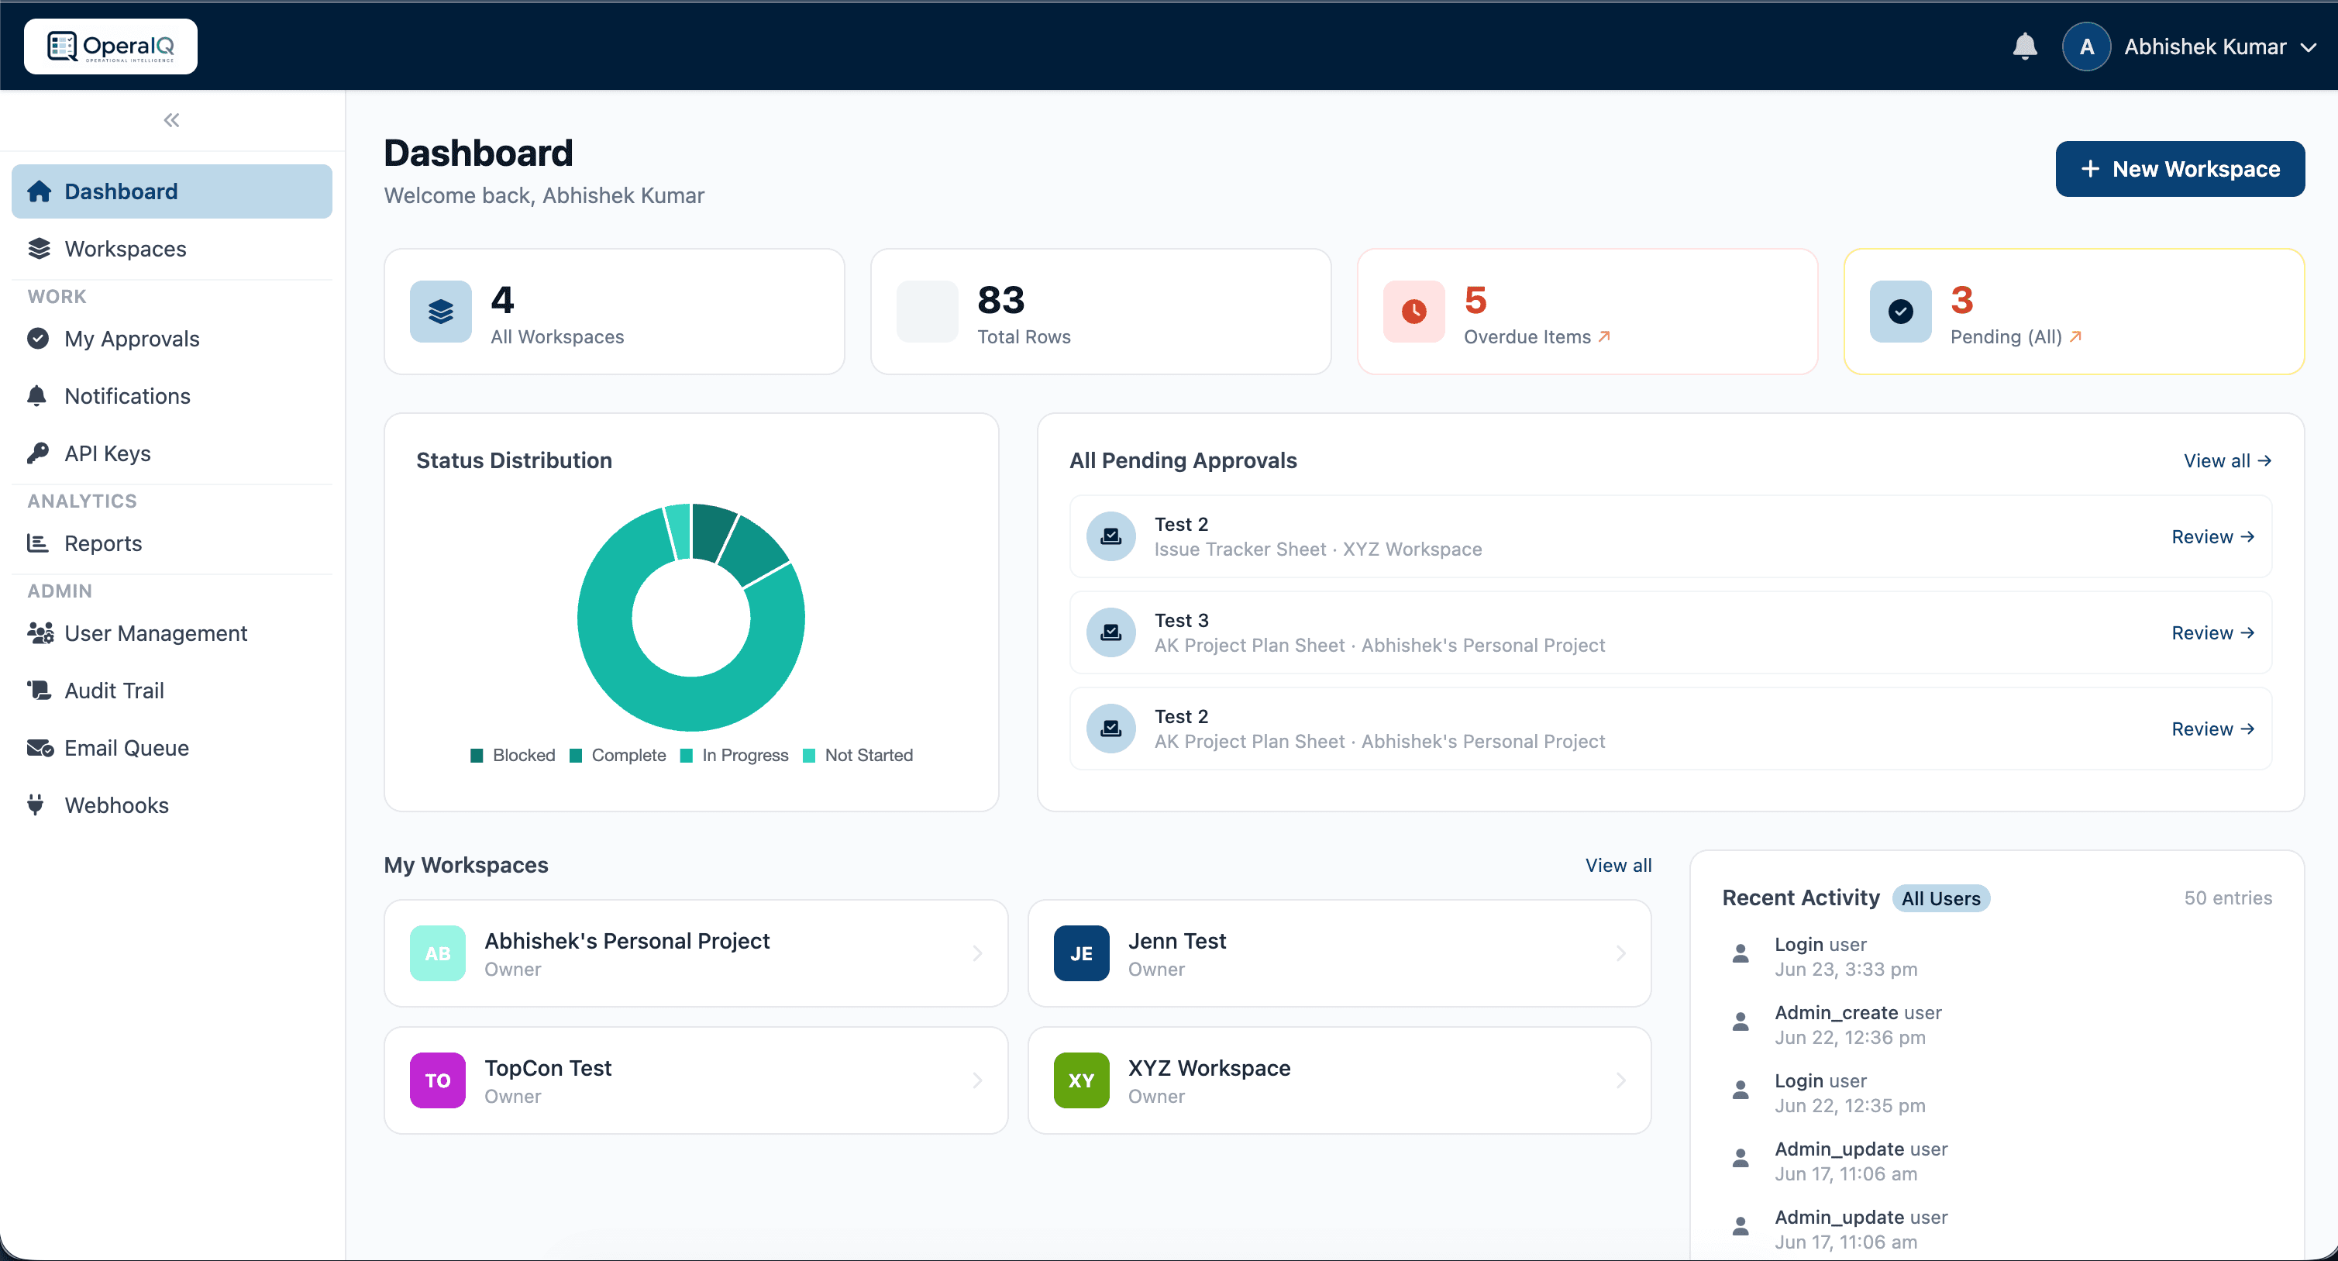2338x1261 pixels.
Task: Toggle Not Started series in chart legend
Action: 858,756
